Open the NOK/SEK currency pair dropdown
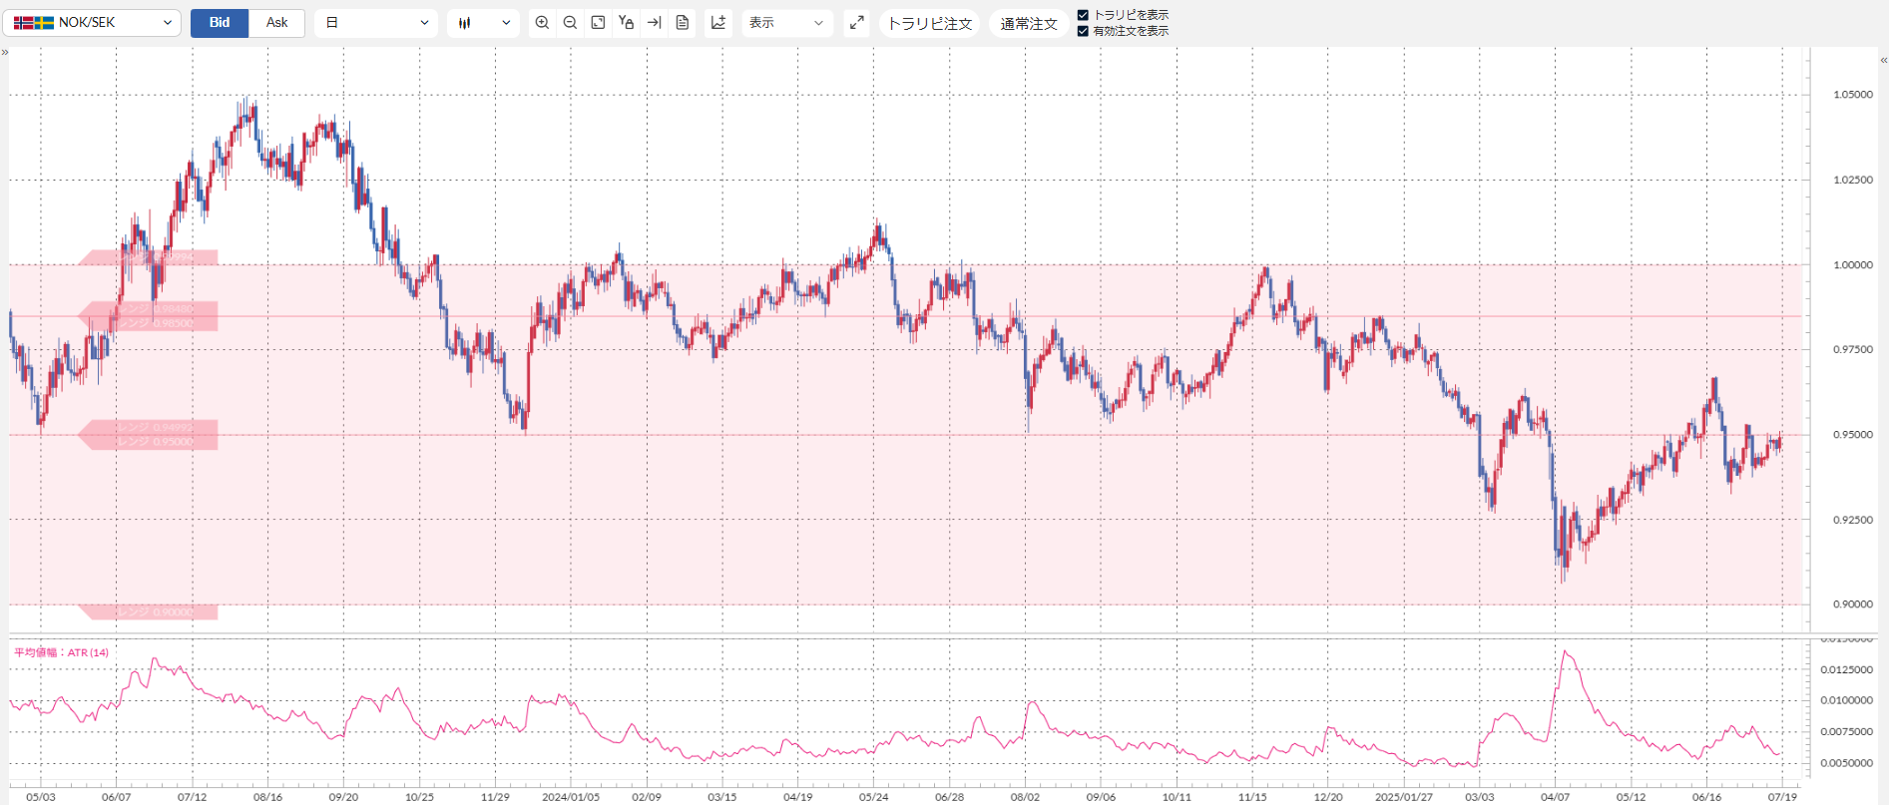 [x=92, y=23]
